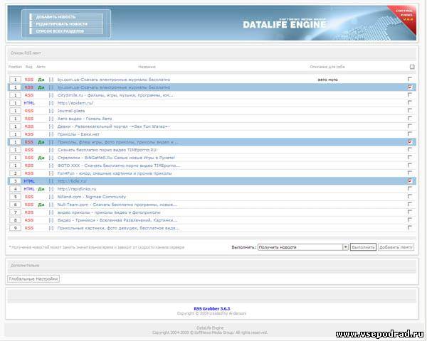
Task: Open info [i] for Nlland.com row
Action: pos(51,197)
